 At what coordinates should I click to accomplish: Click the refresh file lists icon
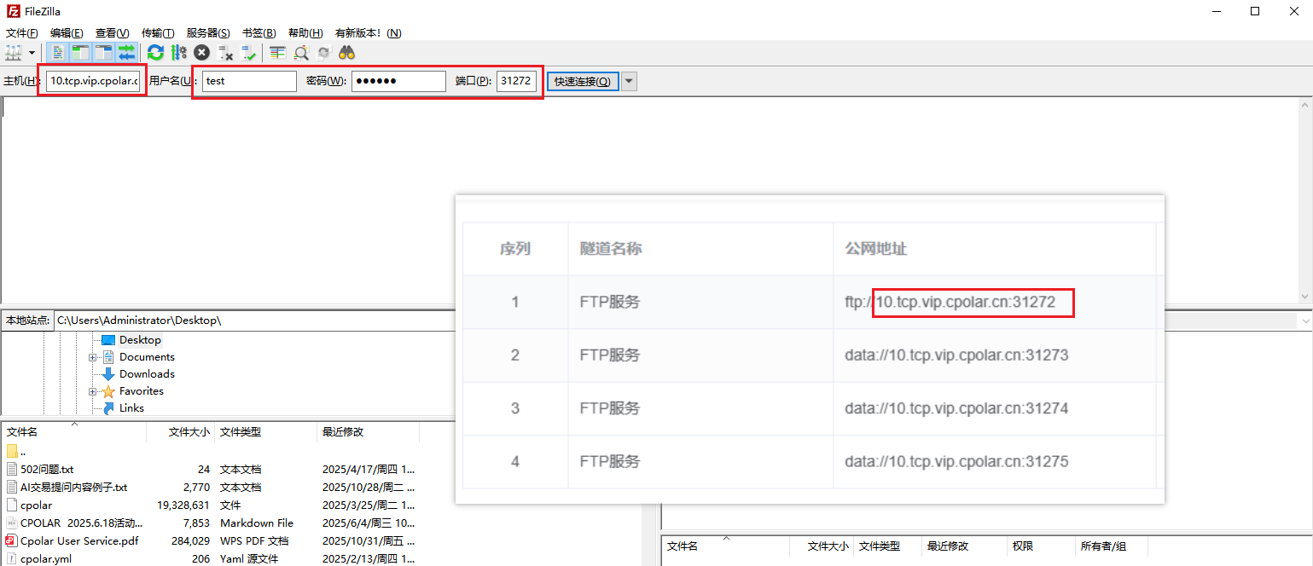coord(155,53)
